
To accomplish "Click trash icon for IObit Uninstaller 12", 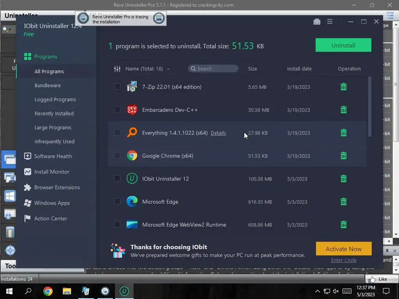I will 344,178.
